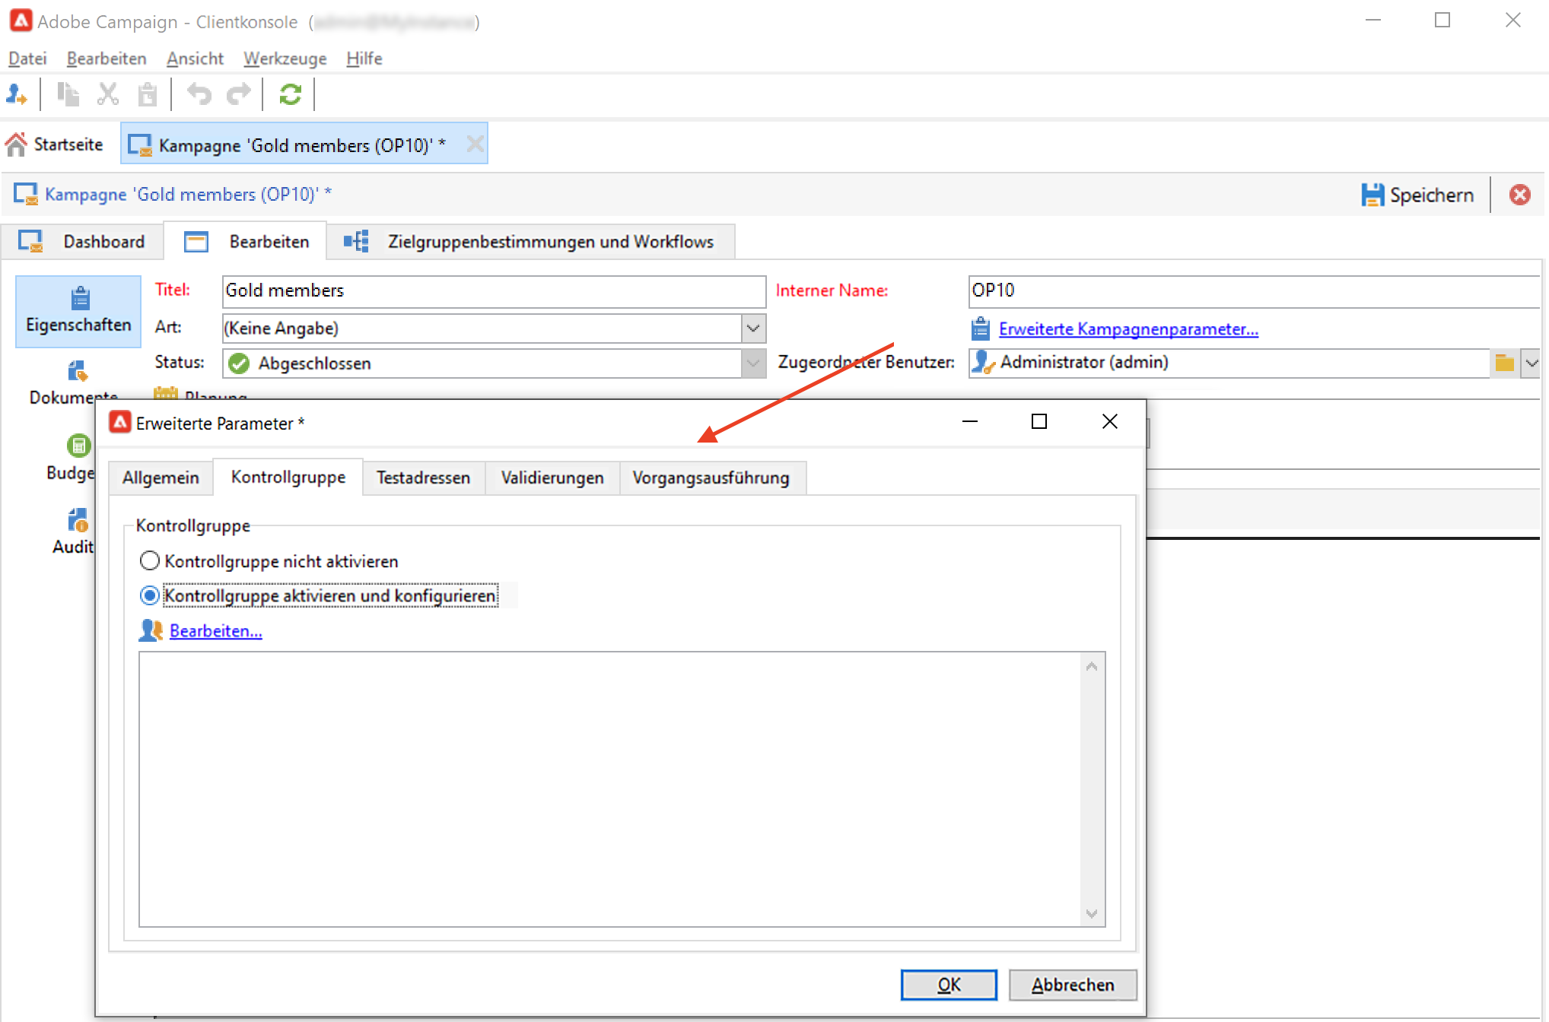The image size is (1549, 1022).
Task: Click the Bearbeiten... link
Action: 215,631
